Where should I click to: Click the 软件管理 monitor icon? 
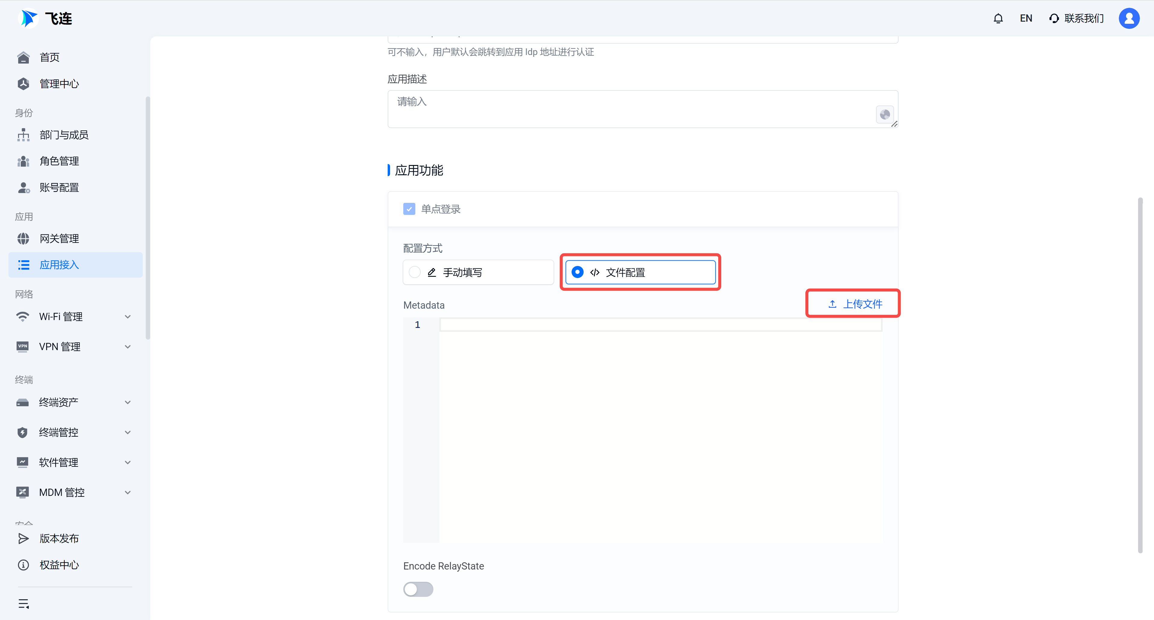(23, 462)
